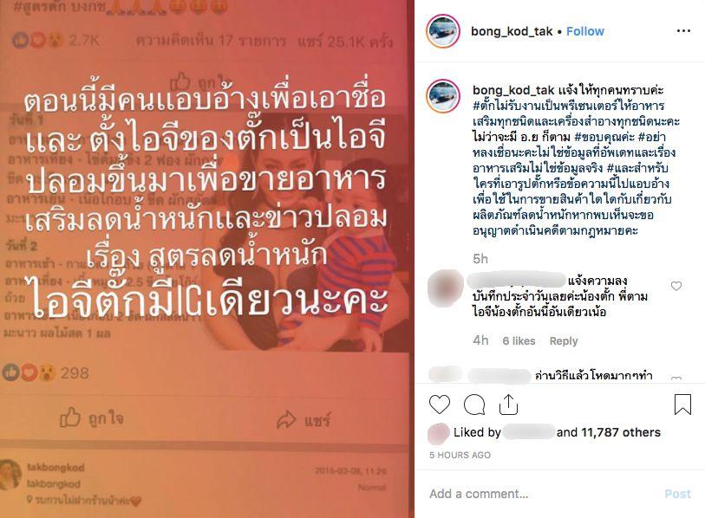Open bong_kod_tak profile from the header username
The image size is (705, 518).
[x=512, y=31]
